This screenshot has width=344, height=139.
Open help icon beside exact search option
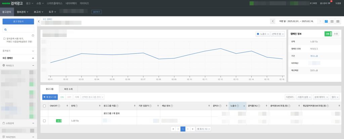pyautogui.click(x=33, y=36)
